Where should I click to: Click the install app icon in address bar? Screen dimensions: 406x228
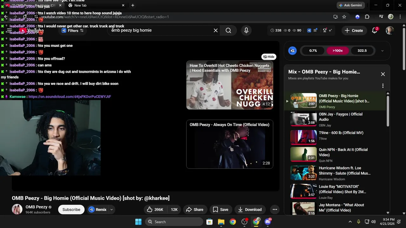coord(336,17)
